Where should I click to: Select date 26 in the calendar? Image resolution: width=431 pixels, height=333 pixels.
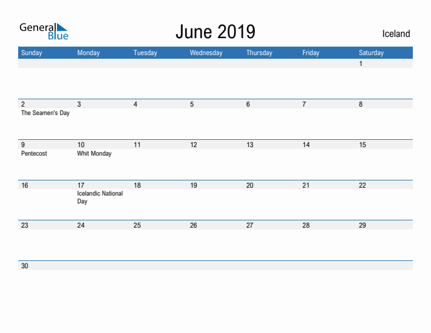pyautogui.click(x=194, y=225)
